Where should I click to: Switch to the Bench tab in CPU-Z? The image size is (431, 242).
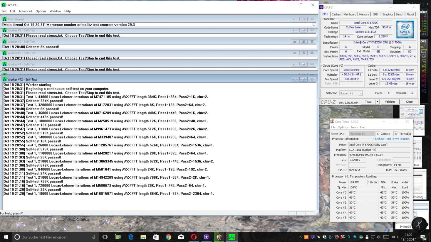(400, 14)
